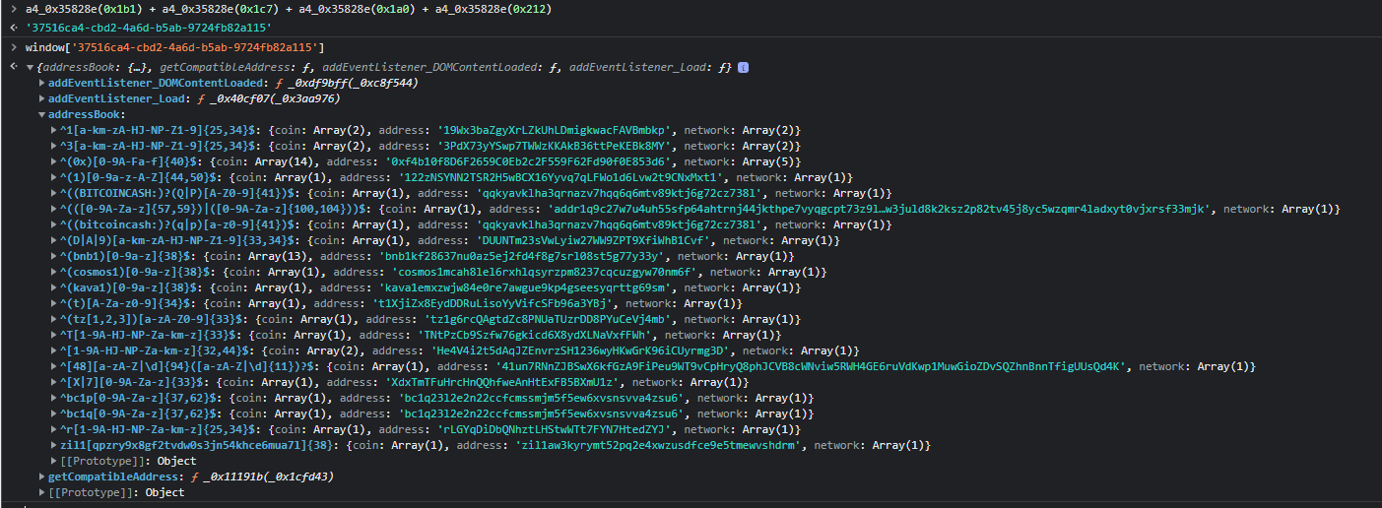The height and width of the screenshot is (508, 1382).
Task: Click address 'XdxTmTFuHrcHnQQhfweAnHtExFB5BXmU1z'
Action: click(503, 382)
